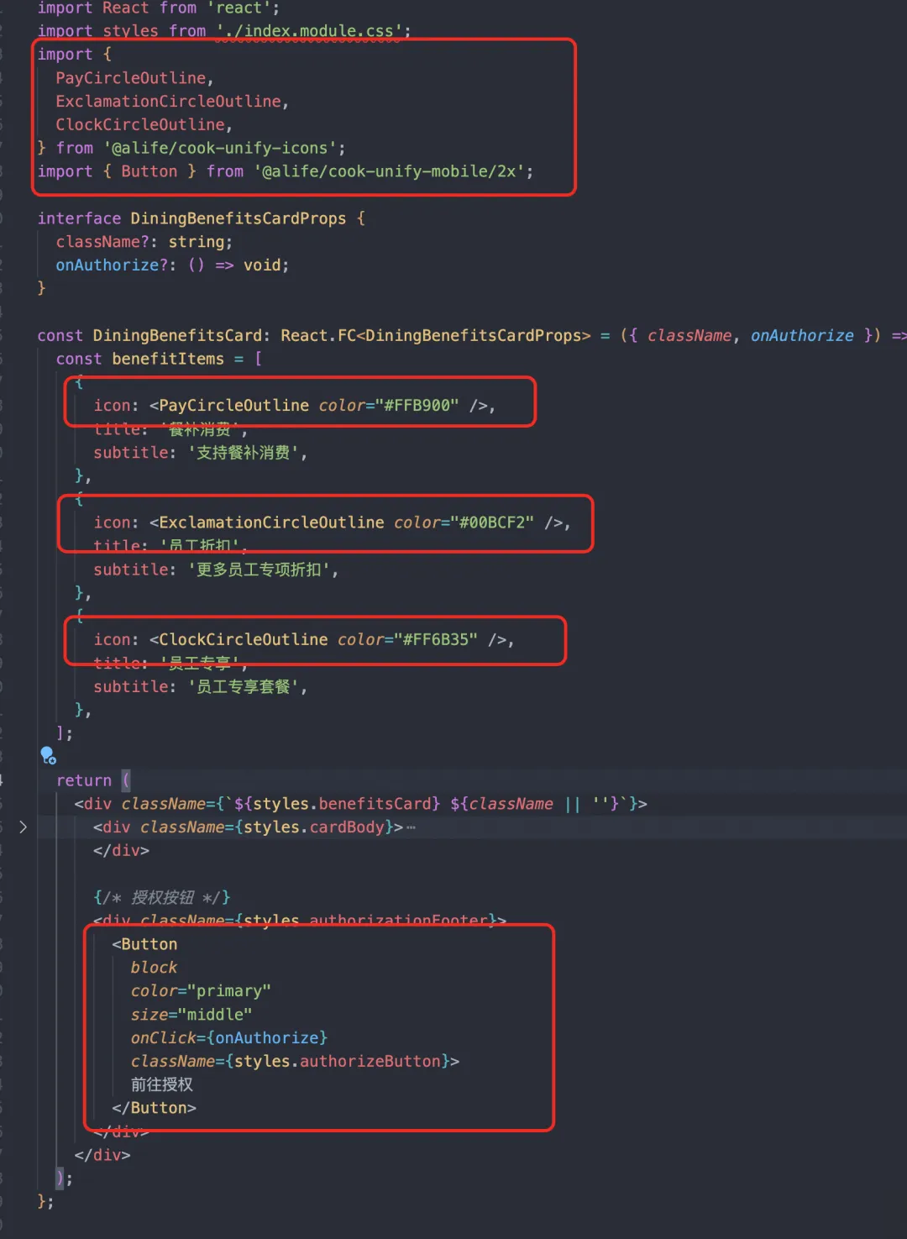This screenshot has width=907, height=1239.
Task: Click the ellipsis to unfold hidden code
Action: [411, 827]
